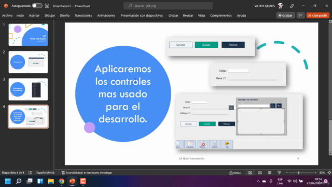Click 'Diapositiva 4 de 4' status text
The height and width of the screenshot is (187, 332).
pos(13,172)
